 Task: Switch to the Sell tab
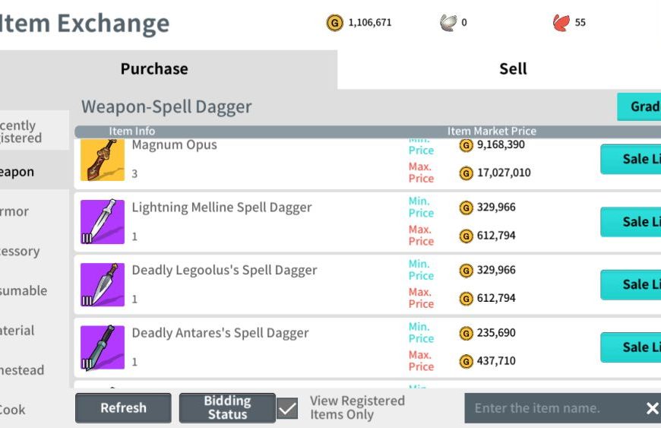tap(513, 69)
